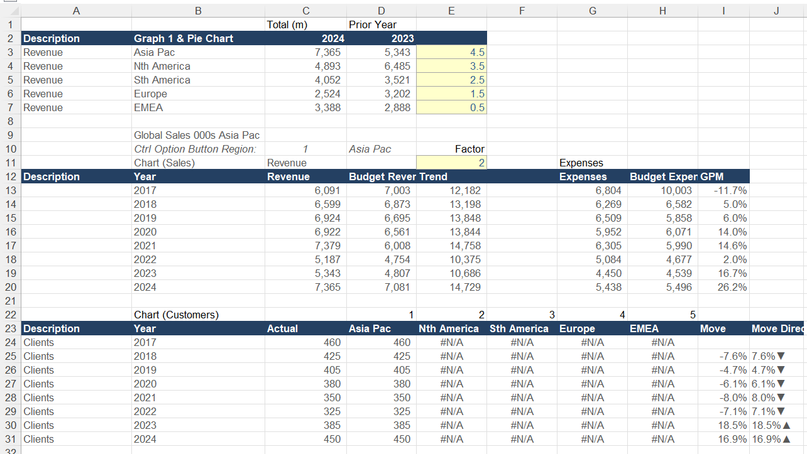The height and width of the screenshot is (454, 807).
Task: Select the 'EMEA' cell in row 7
Action: tap(198, 107)
